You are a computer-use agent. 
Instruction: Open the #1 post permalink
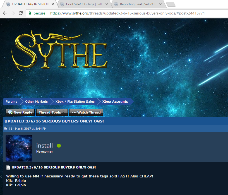[x=10, y=129]
